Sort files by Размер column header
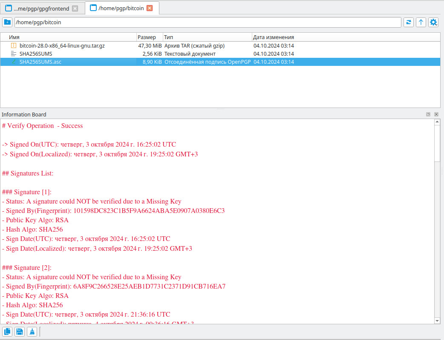Viewport: 444px width, 340px height. click(x=149, y=37)
